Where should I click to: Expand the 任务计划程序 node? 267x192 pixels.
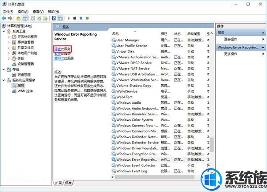pyautogui.click(x=9, y=37)
